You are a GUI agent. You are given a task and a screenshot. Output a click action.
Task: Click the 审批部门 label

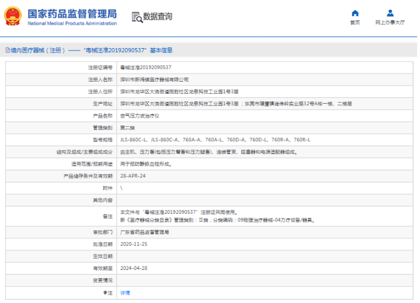103,232
